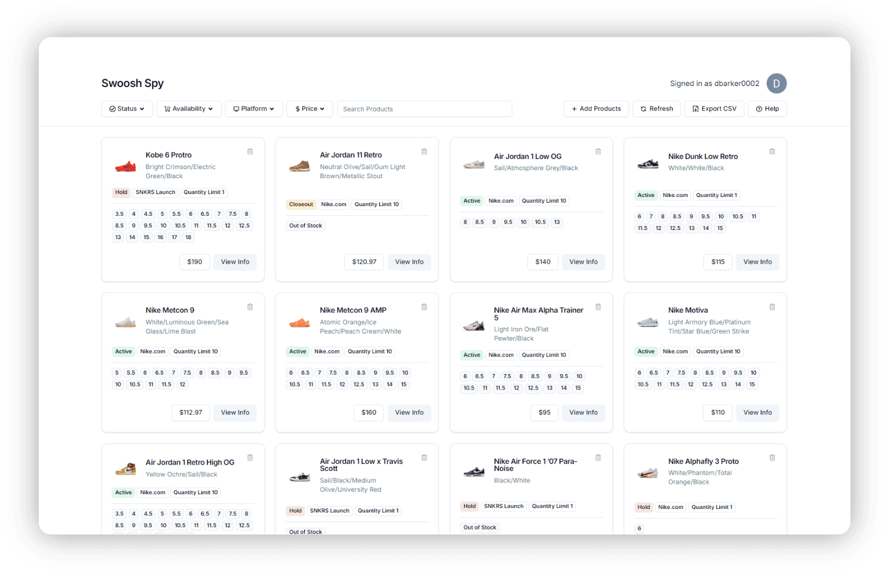Click the Nike Dunk Low Retro shoe image
Image resolution: width=888 pixels, height=579 pixels.
[648, 165]
